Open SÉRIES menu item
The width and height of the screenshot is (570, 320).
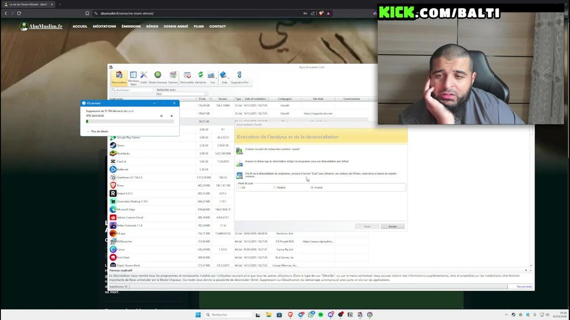point(152,26)
